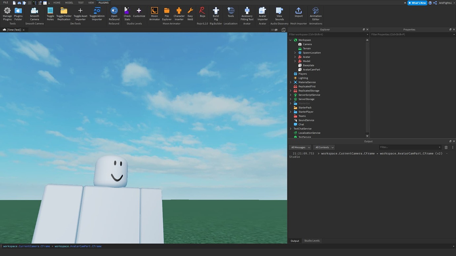456x256 pixels.
Task: Toggle the Smooth Camera plugin
Action: 34,13
